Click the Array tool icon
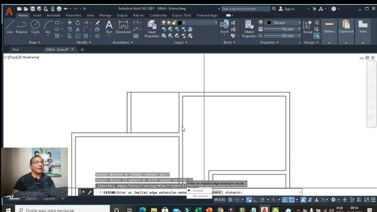This screenshot has width=377, height=212. 86,36
